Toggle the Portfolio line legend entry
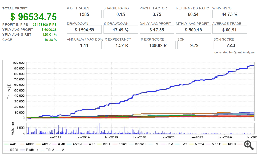The height and width of the screenshot is (154, 258). click(29, 150)
